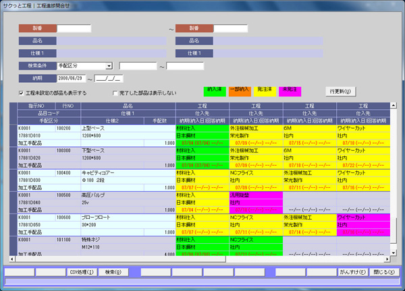Click the 行NO column header
The image size is (405, 291).
tap(68, 106)
